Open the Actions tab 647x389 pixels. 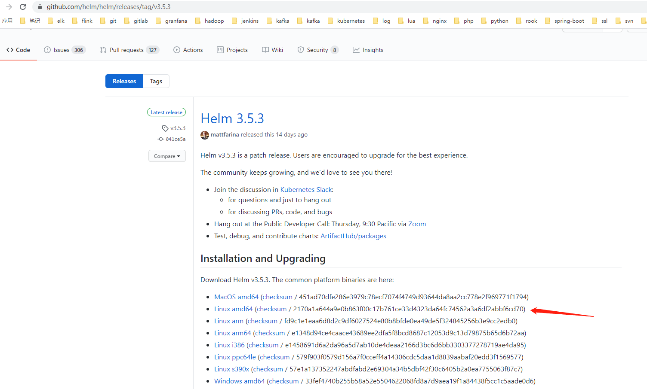pos(188,50)
